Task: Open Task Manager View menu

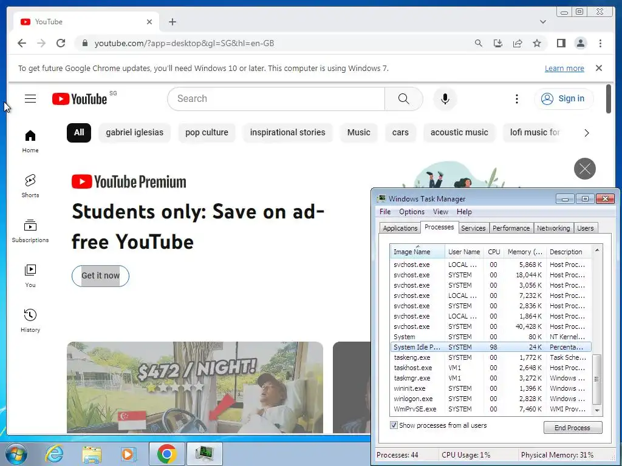Action: pyautogui.click(x=440, y=212)
